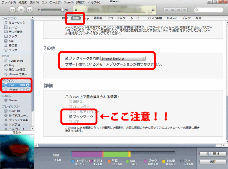
Task: Switch to list view icon
Action: tap(167, 10)
